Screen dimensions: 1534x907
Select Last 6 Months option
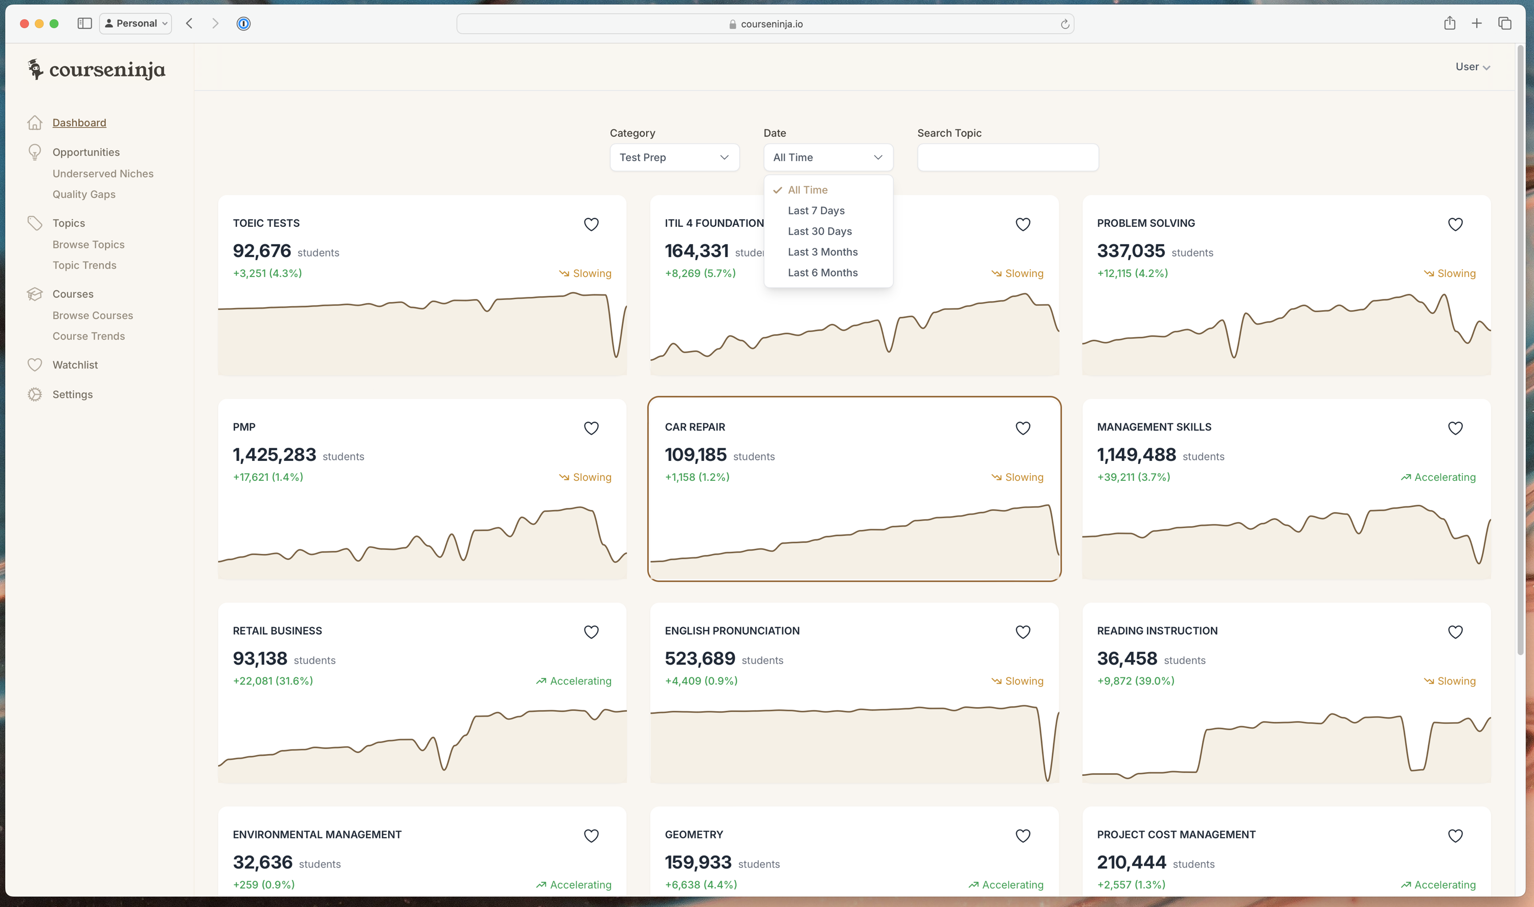pyautogui.click(x=828, y=273)
